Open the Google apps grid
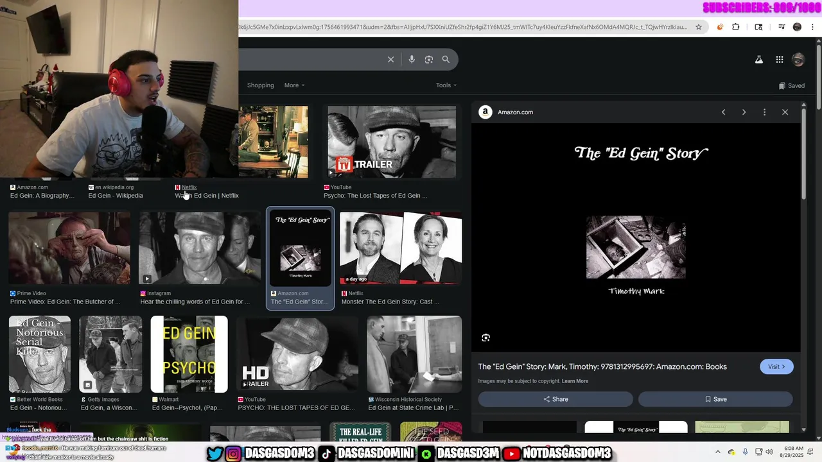822x462 pixels. [x=779, y=60]
